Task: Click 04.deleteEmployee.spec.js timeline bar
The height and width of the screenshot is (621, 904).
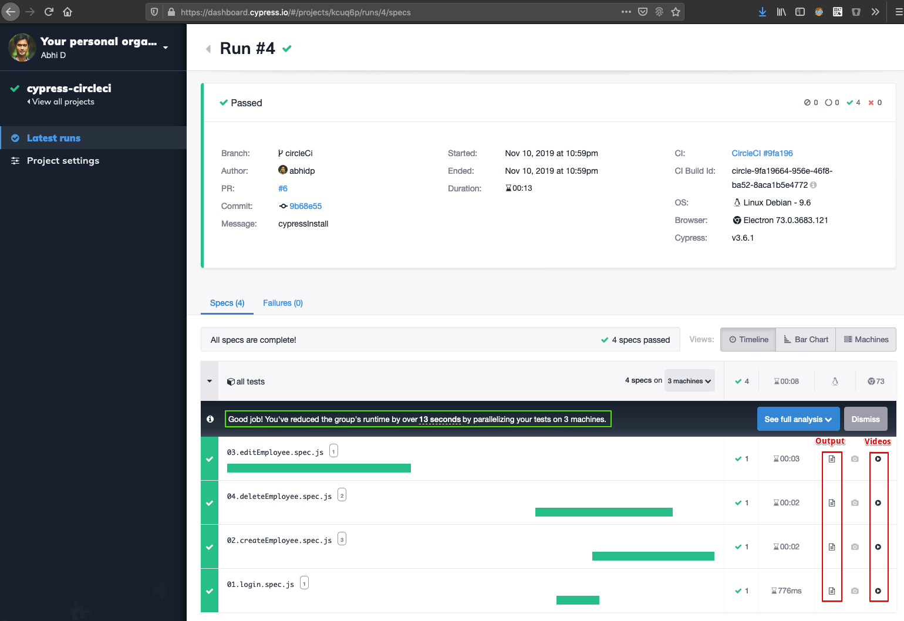Action: click(x=604, y=512)
